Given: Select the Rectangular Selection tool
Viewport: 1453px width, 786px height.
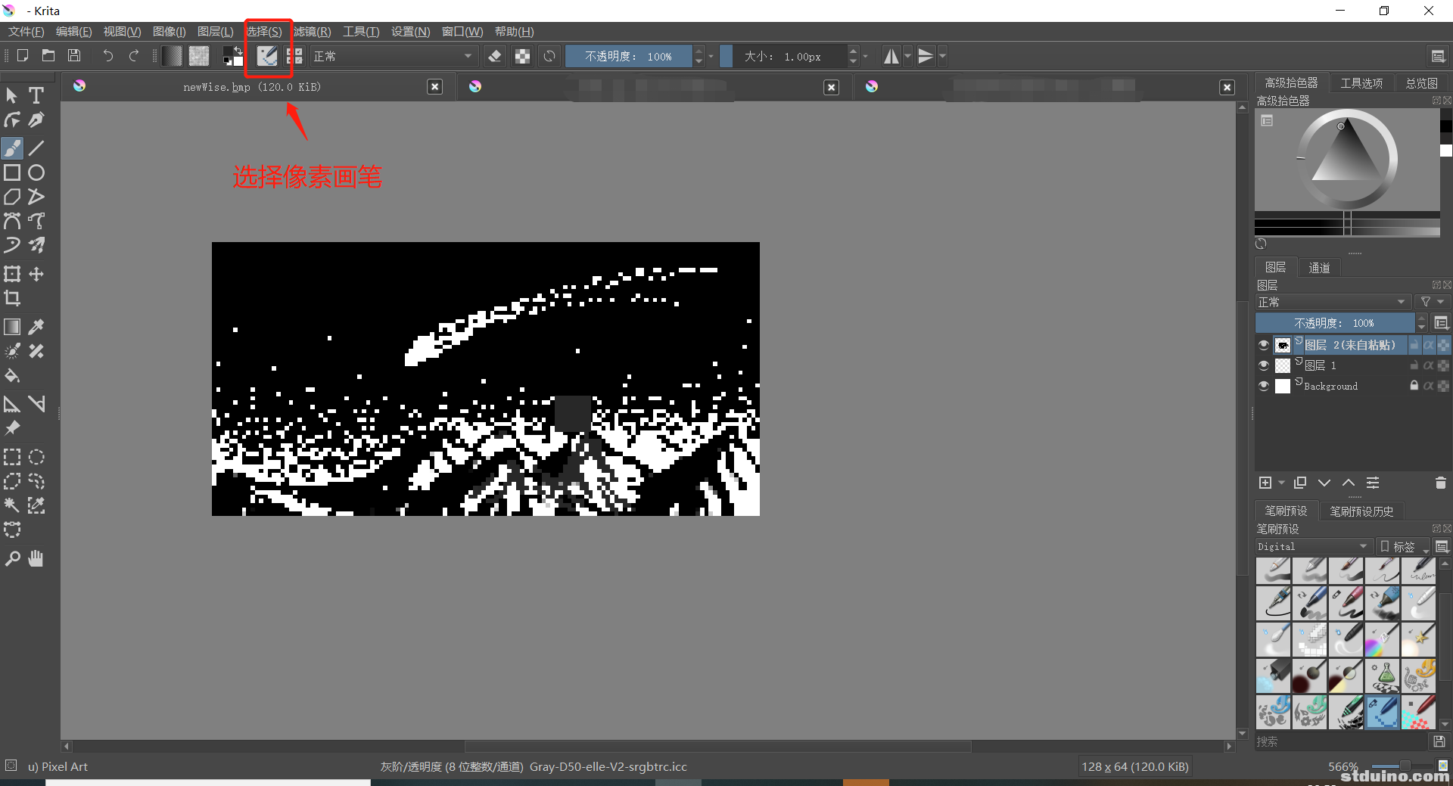Looking at the screenshot, I should pos(12,457).
